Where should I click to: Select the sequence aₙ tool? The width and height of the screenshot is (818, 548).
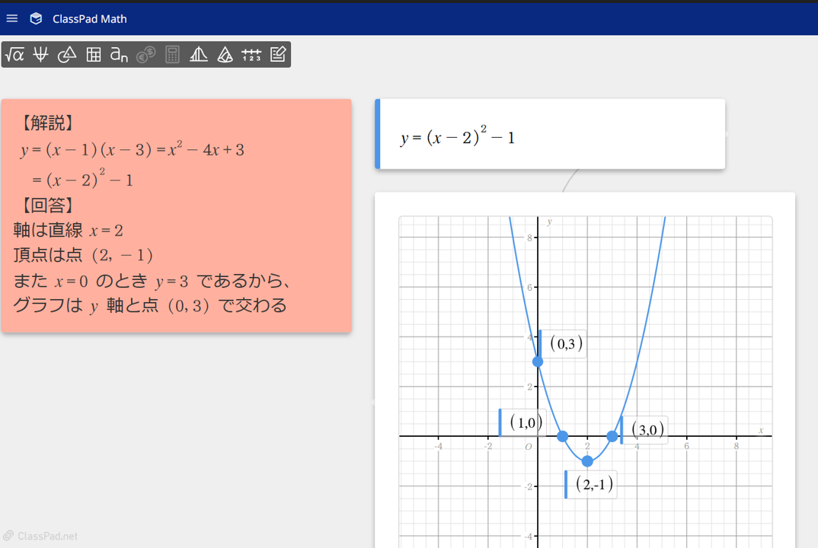coord(119,54)
